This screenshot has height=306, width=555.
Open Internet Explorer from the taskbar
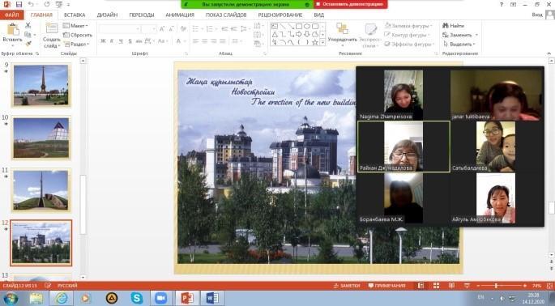point(61,298)
